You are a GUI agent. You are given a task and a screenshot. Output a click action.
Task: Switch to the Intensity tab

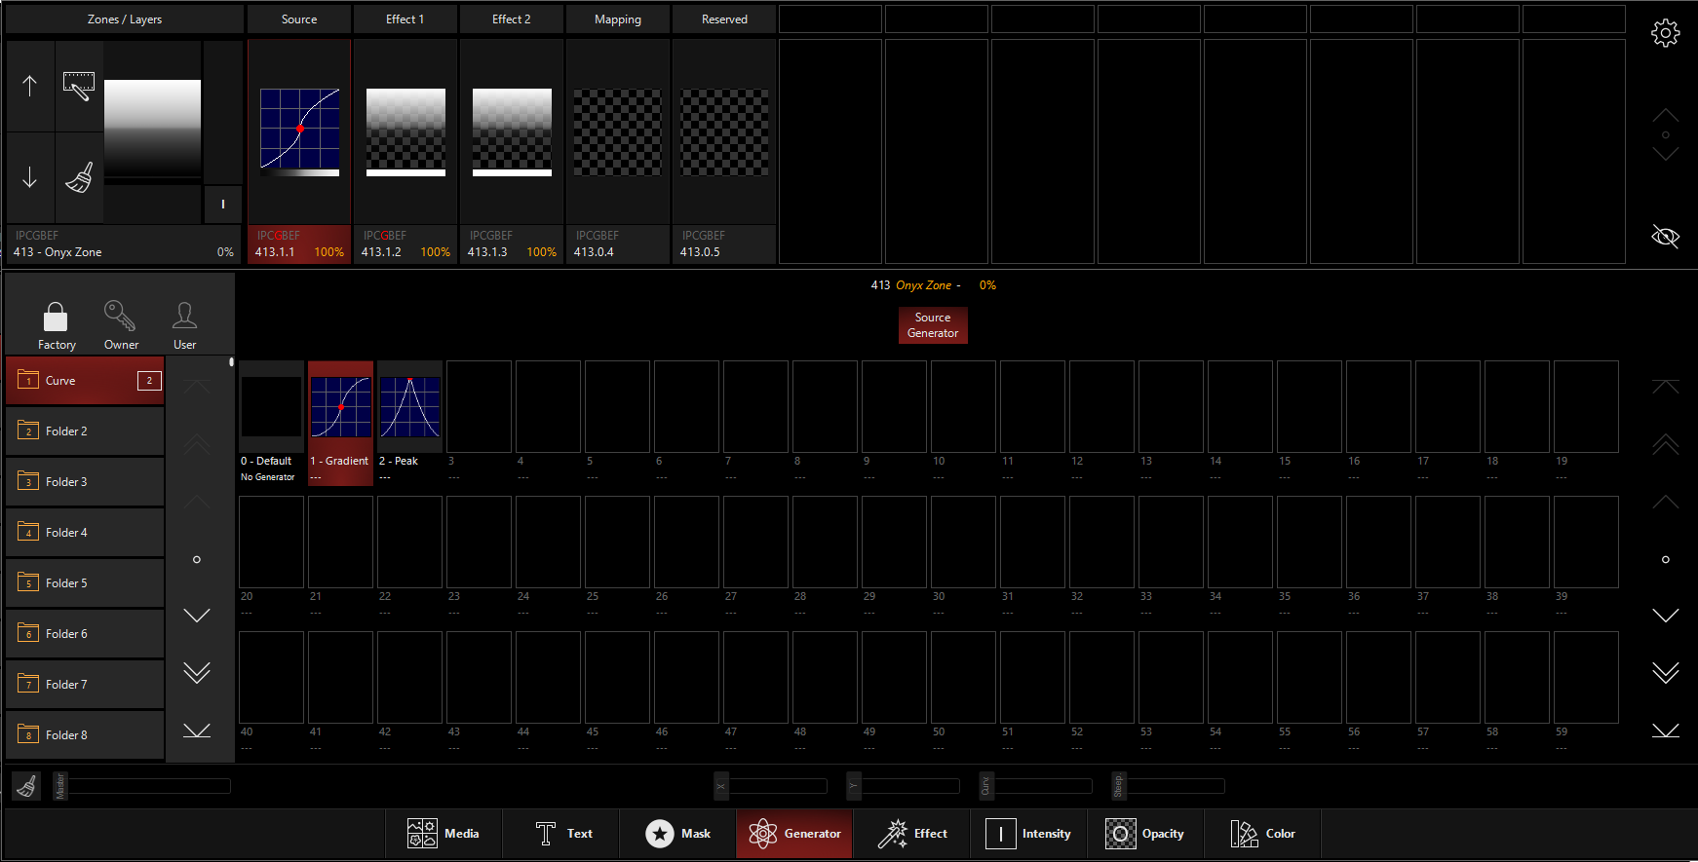coord(1028,834)
